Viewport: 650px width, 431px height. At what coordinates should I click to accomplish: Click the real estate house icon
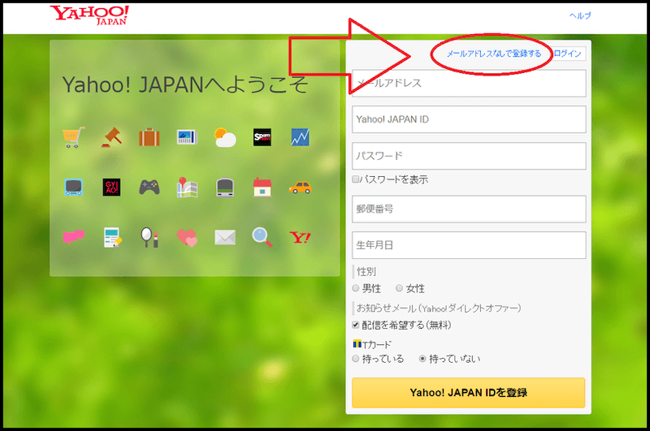pyautogui.click(x=262, y=187)
